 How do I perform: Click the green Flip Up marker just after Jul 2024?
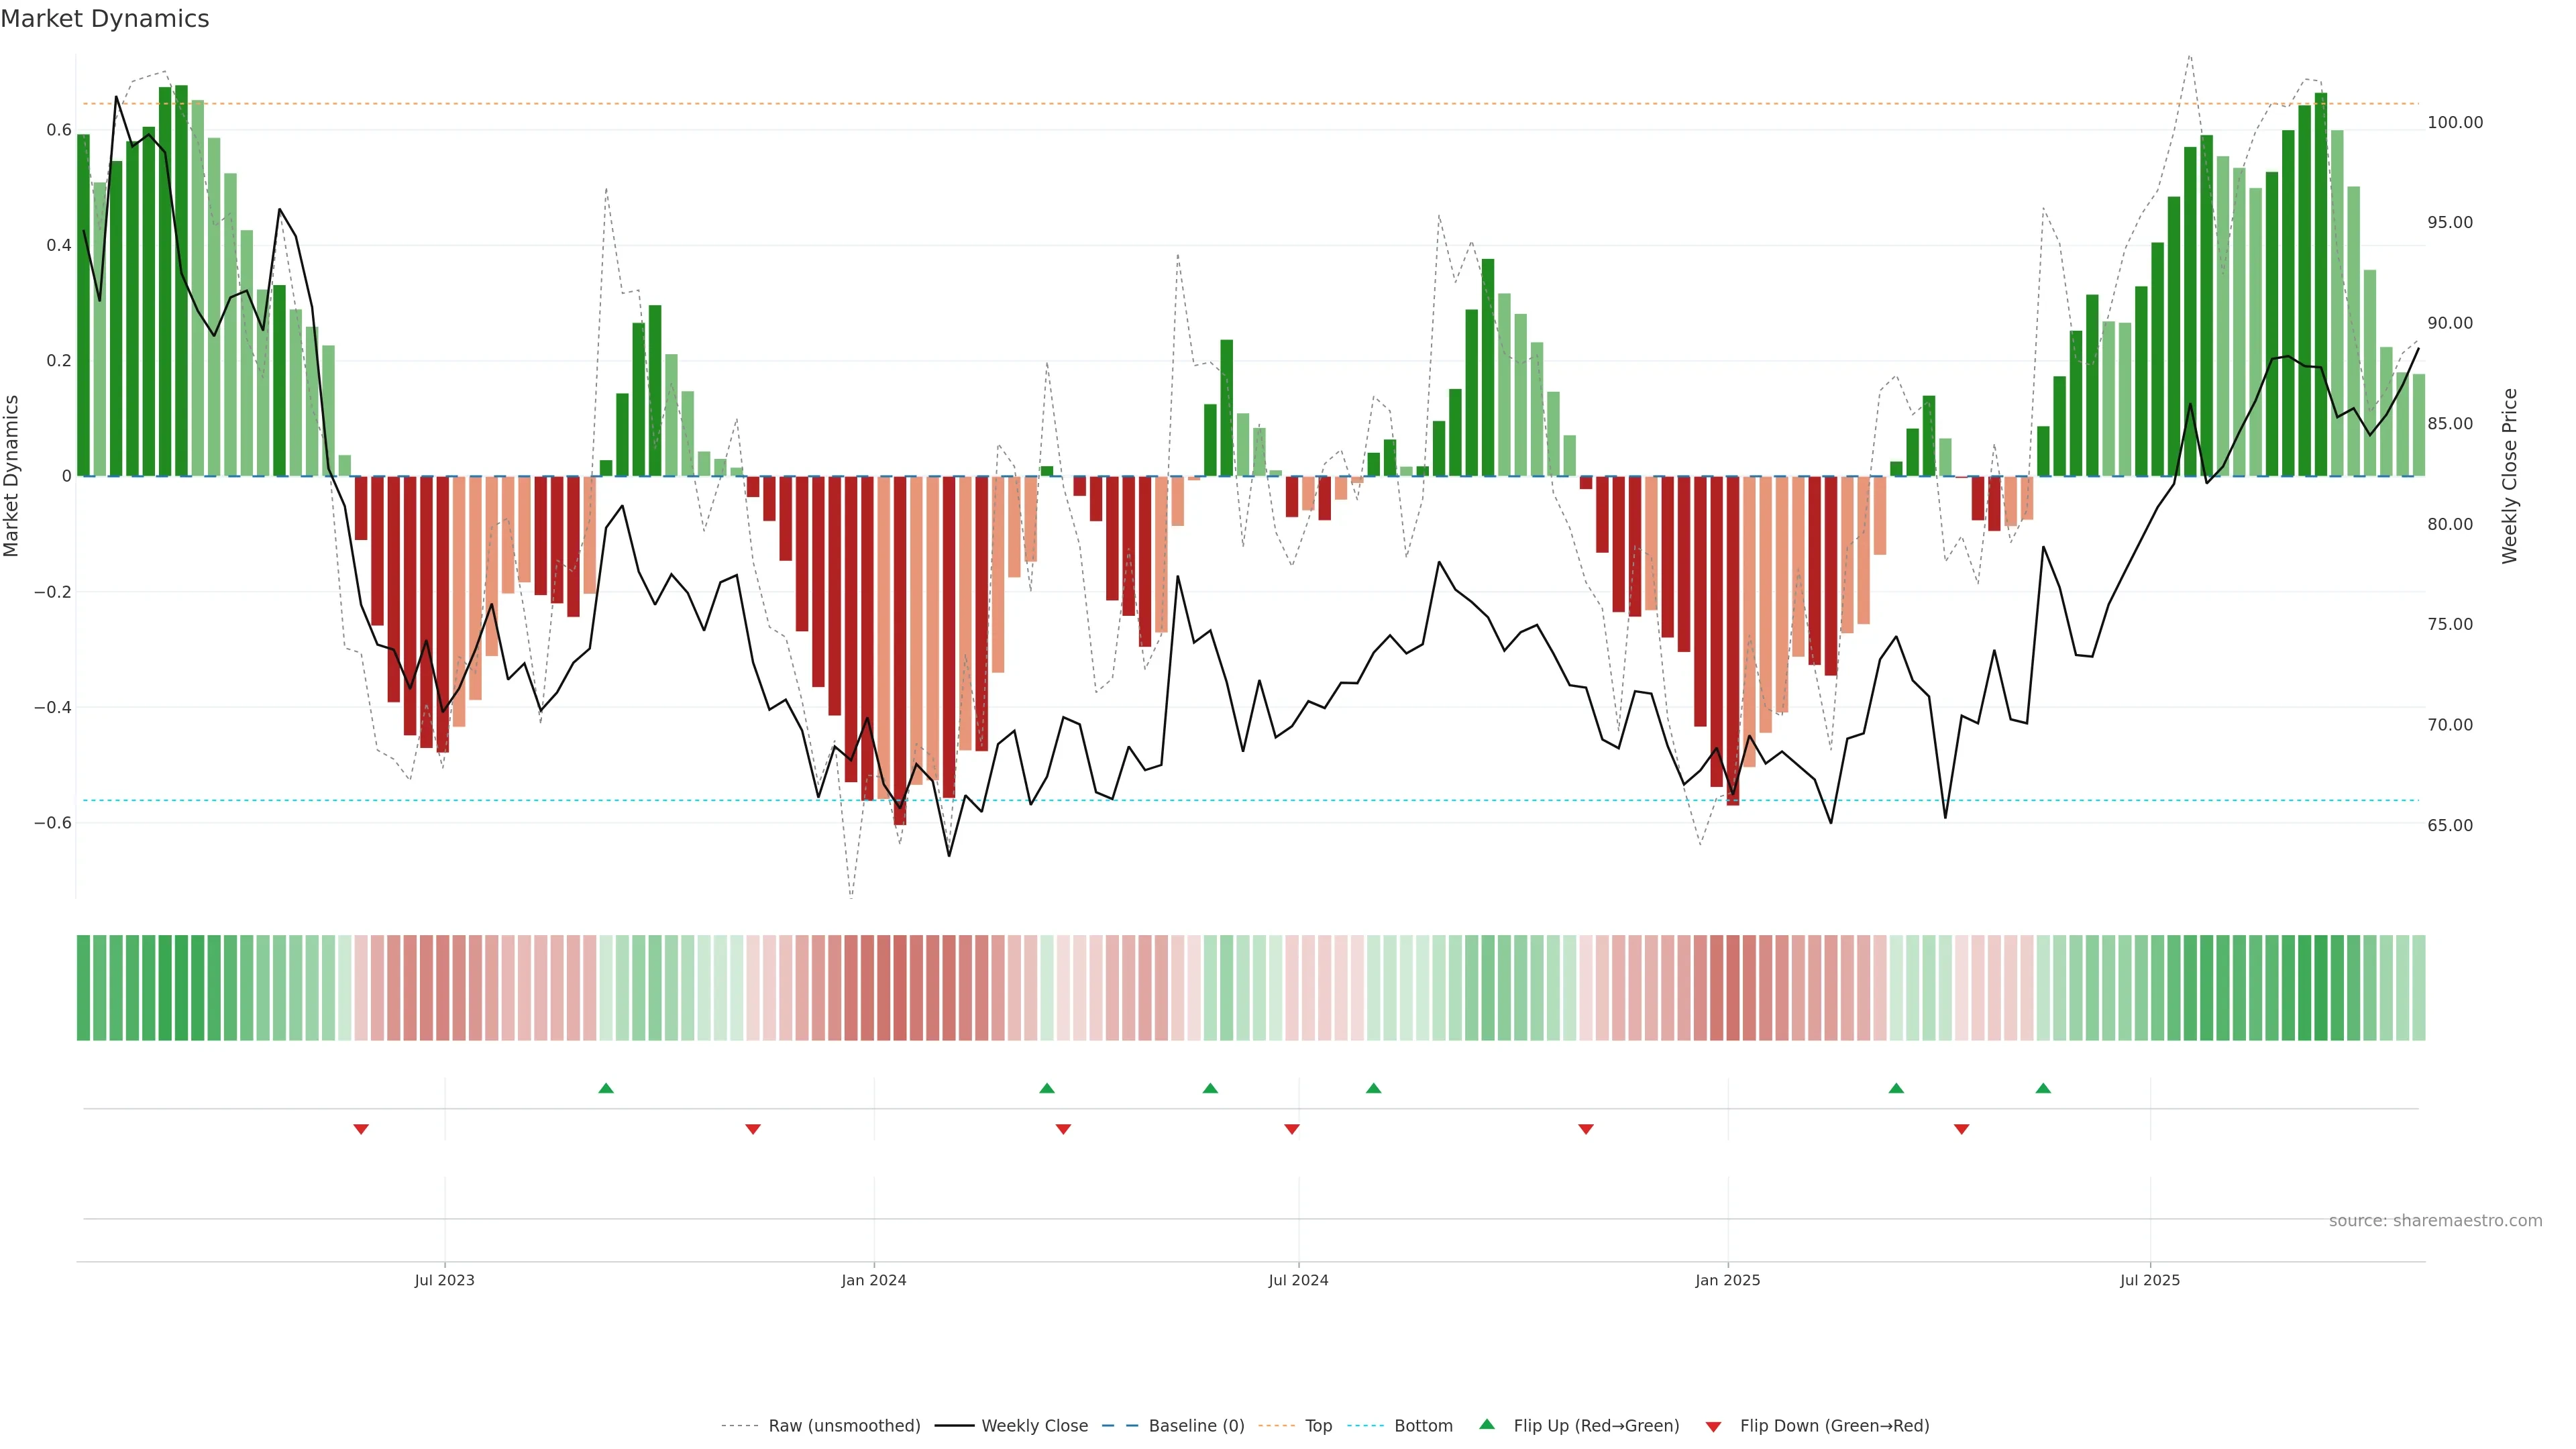pos(1373,1088)
